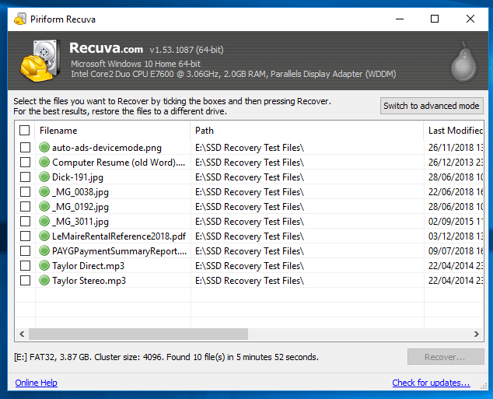This screenshot has width=493, height=399.
Task: Select the Taylor Direct.mp3 filename
Action: tap(88, 266)
